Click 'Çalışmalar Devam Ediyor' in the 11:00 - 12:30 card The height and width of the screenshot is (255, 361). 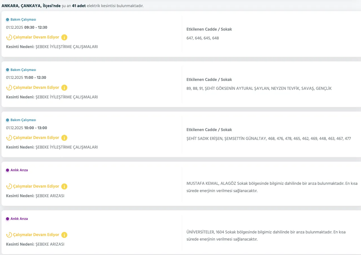(36, 88)
